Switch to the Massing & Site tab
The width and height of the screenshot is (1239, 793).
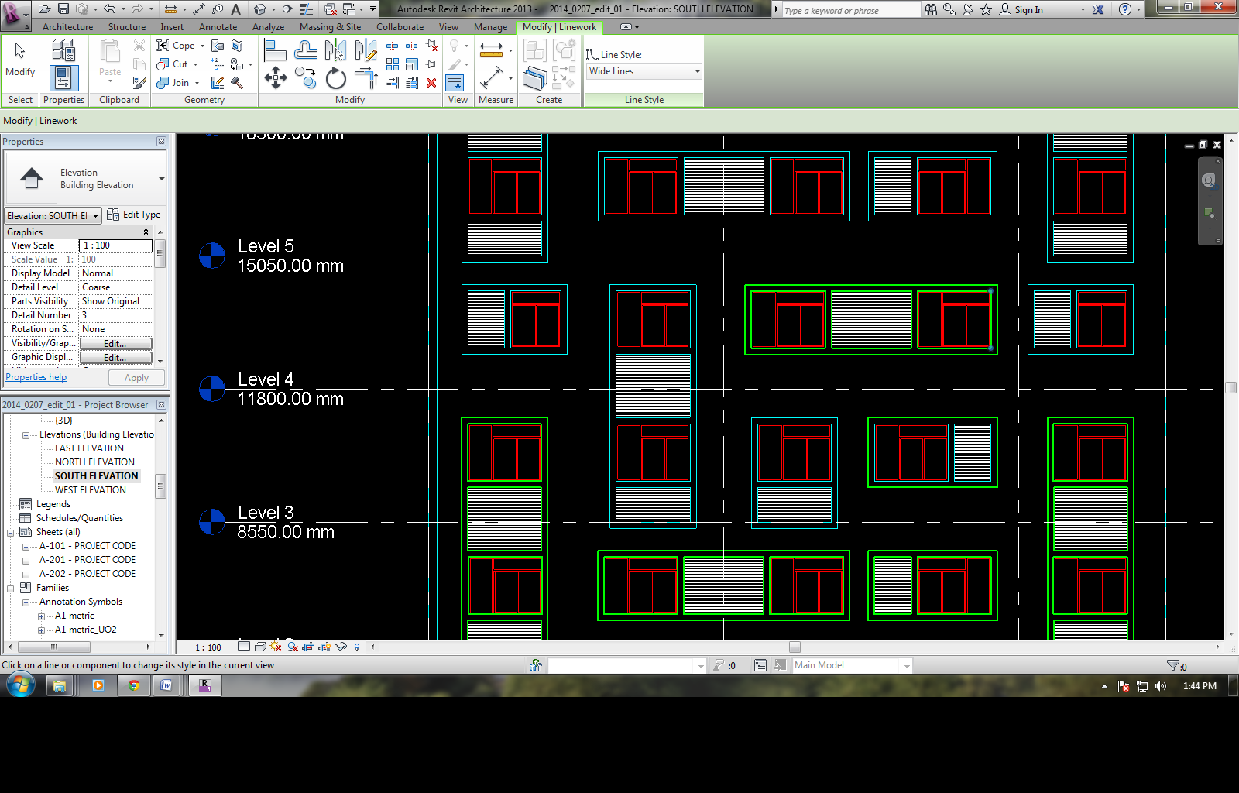[x=330, y=27]
